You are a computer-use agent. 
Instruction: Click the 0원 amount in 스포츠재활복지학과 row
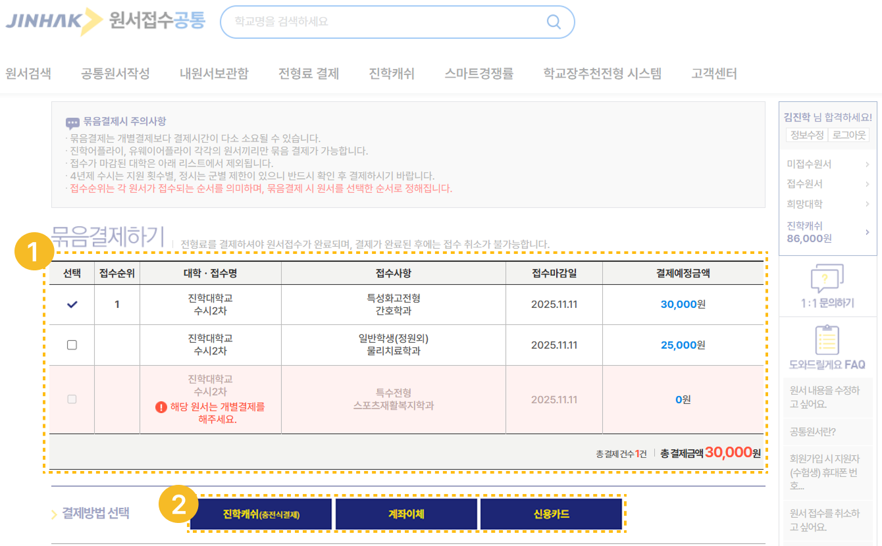tap(683, 399)
